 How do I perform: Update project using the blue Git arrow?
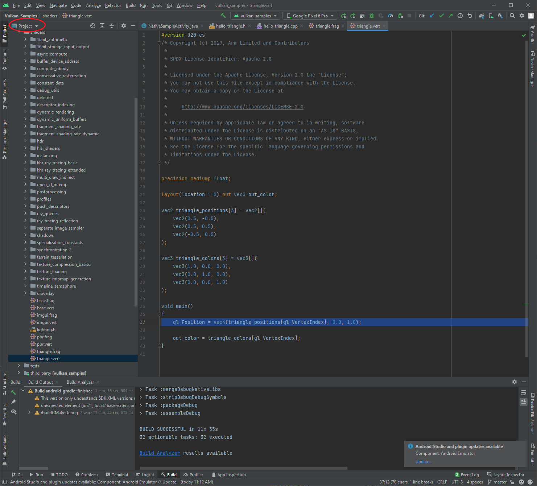point(431,16)
